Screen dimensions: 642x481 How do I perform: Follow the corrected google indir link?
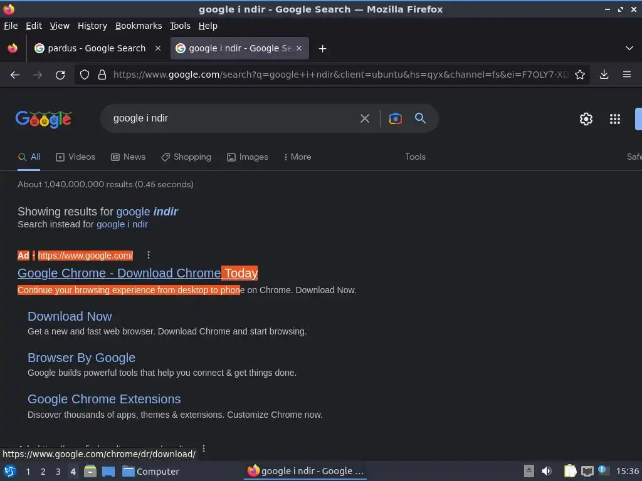tap(147, 212)
